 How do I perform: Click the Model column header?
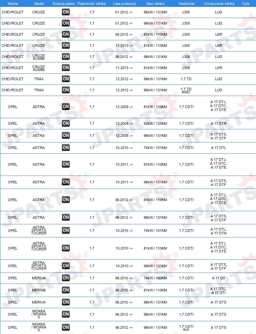[x=39, y=4]
